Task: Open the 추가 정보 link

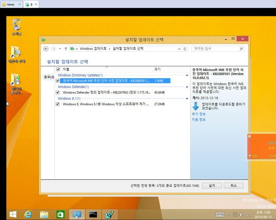Action: tap(199, 114)
